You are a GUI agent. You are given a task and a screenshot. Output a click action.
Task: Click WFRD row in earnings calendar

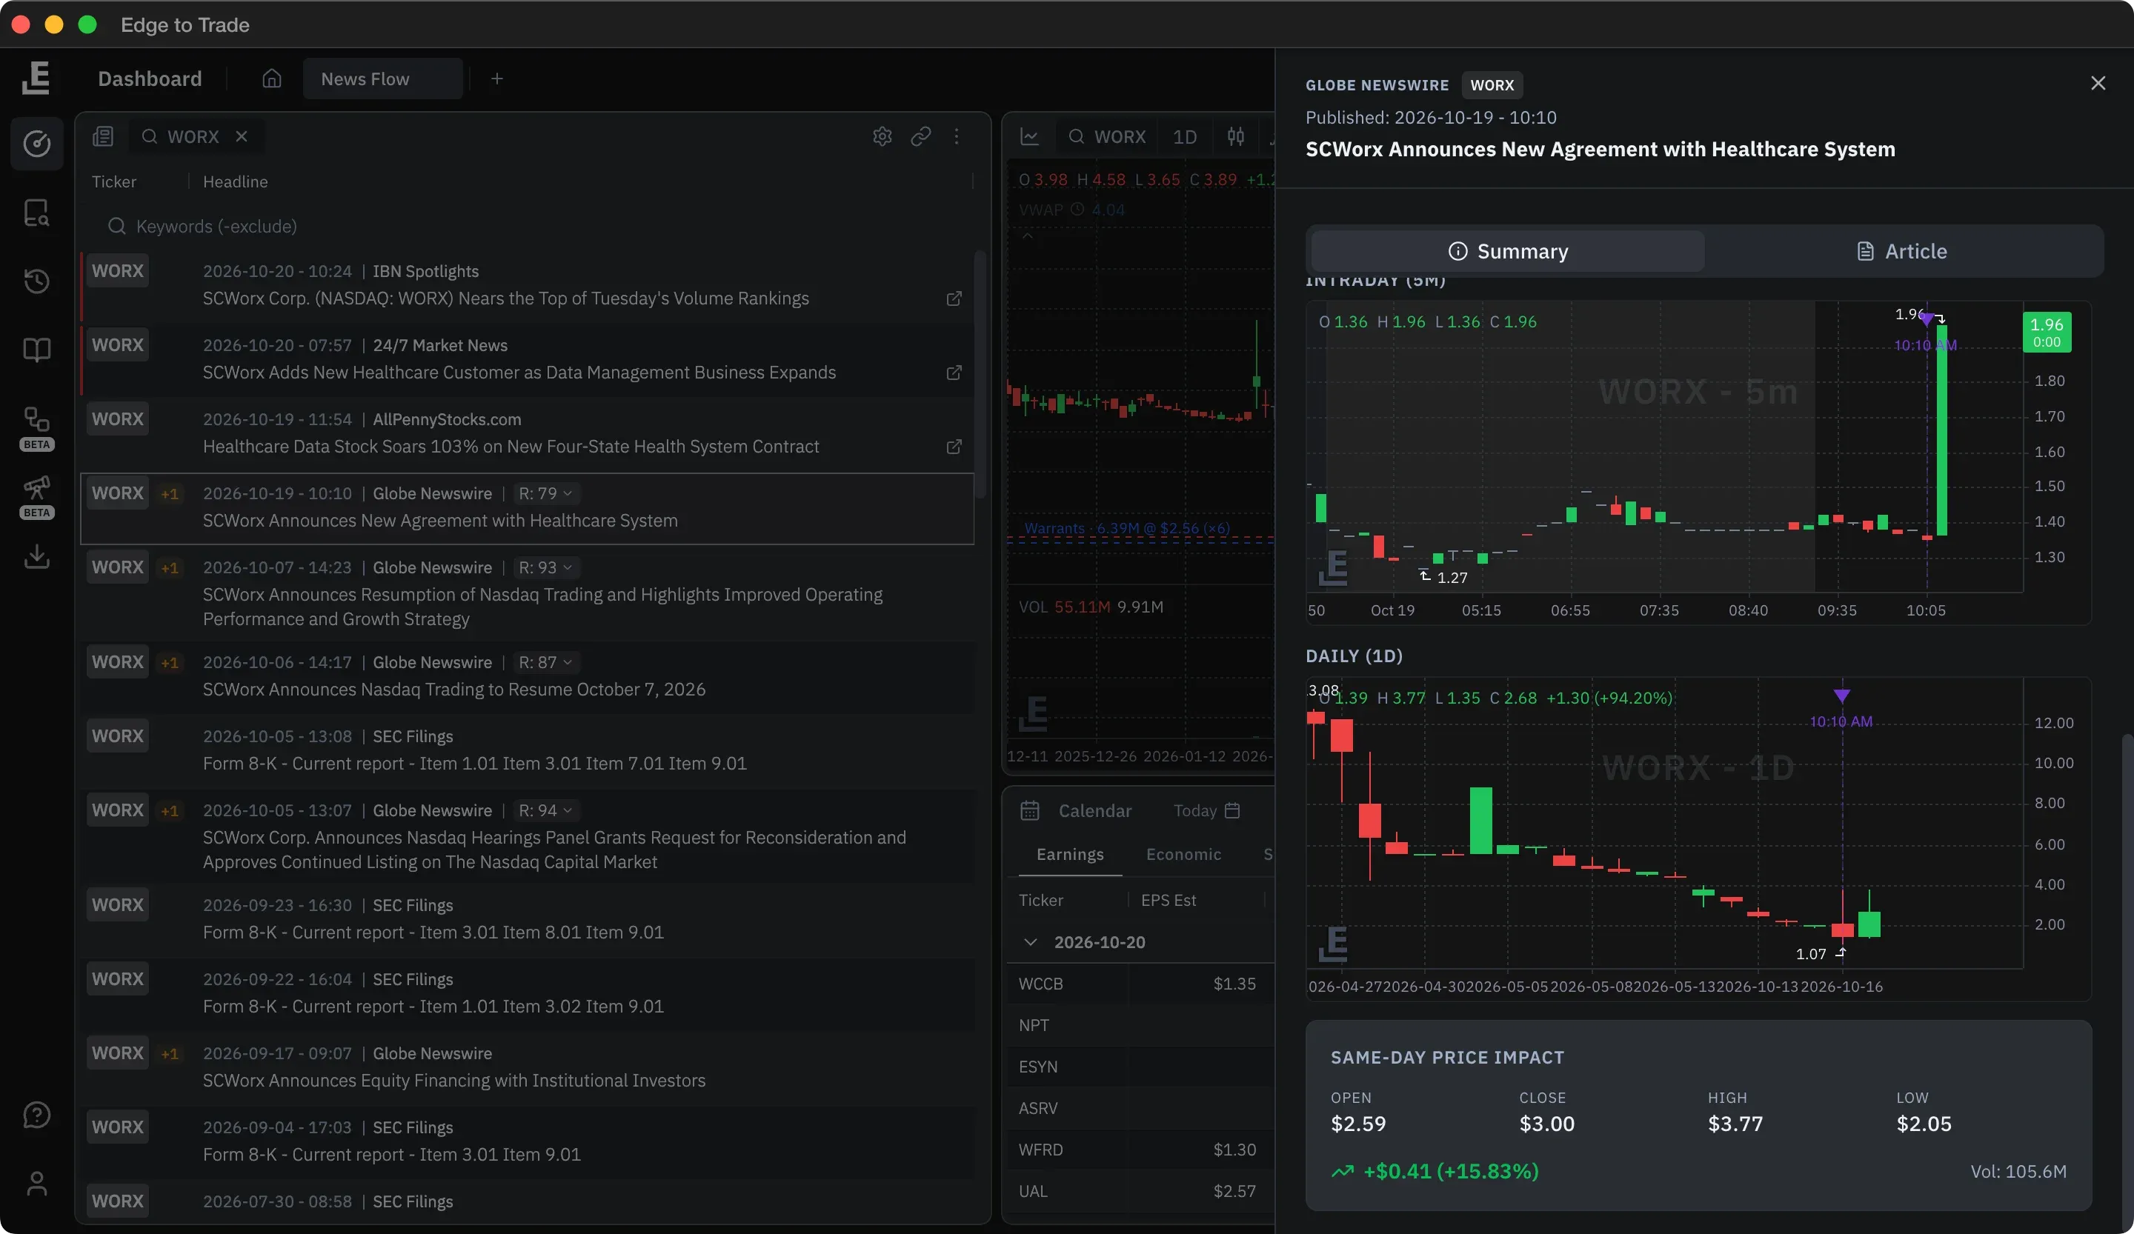[1140, 1150]
